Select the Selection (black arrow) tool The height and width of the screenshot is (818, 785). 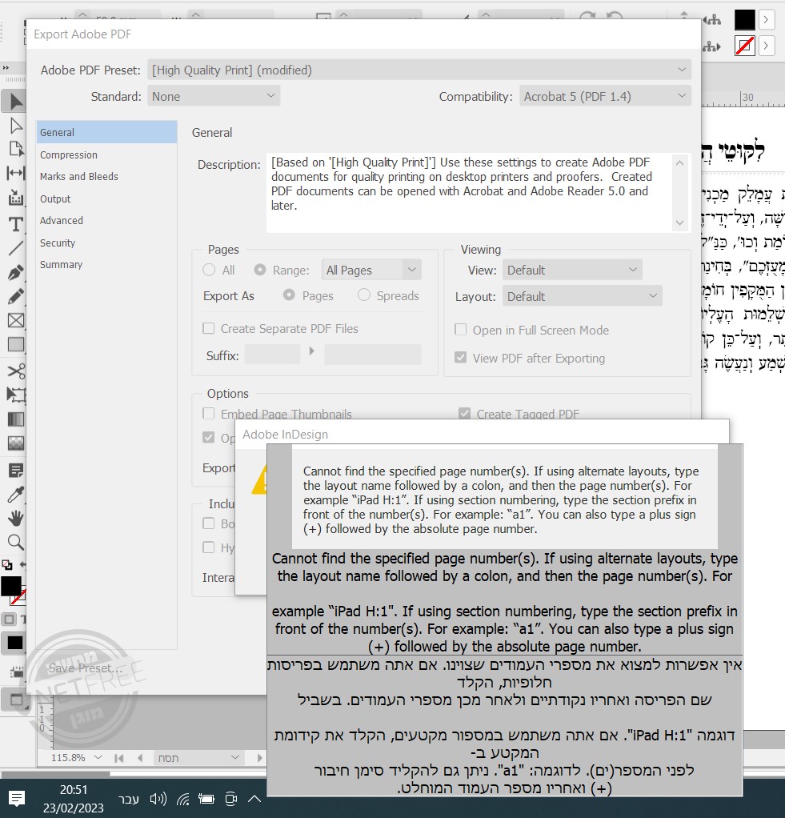click(x=15, y=101)
